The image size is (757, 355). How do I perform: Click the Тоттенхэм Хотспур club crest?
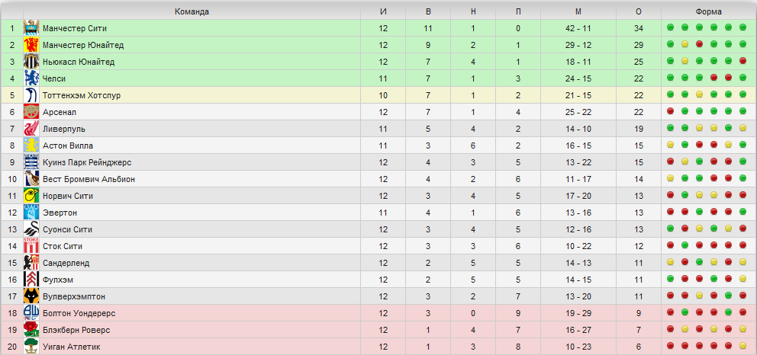tap(31, 95)
